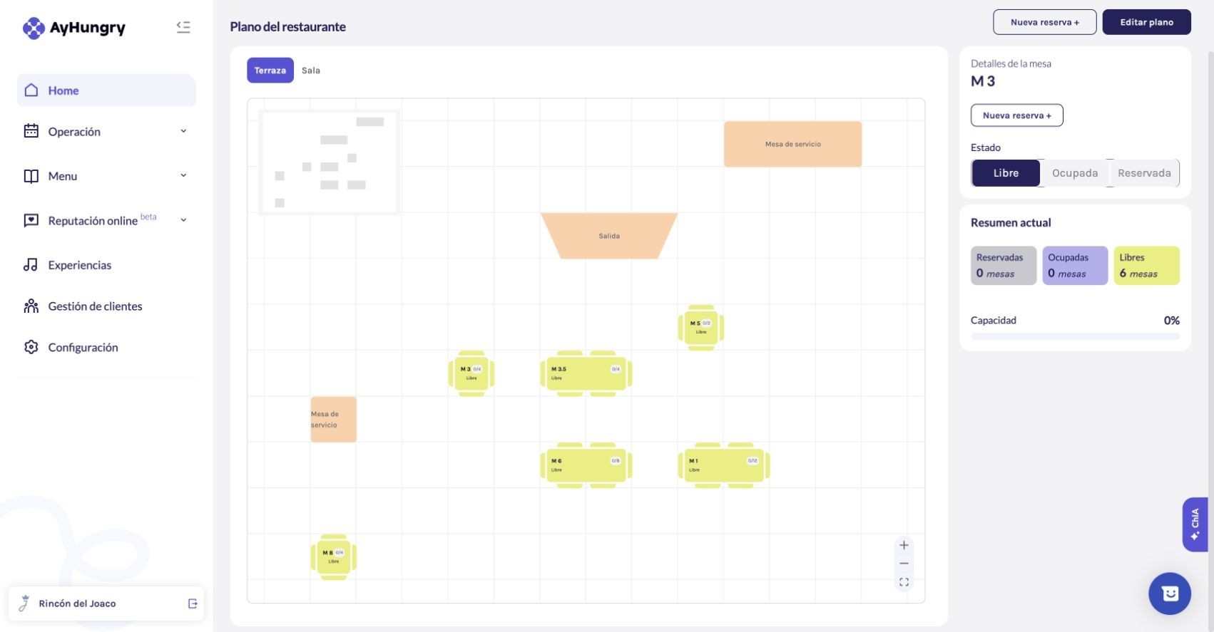Screen dimensions: 1214x632
Task: Click the Reservadas 0 mesas card
Action: click(1004, 266)
